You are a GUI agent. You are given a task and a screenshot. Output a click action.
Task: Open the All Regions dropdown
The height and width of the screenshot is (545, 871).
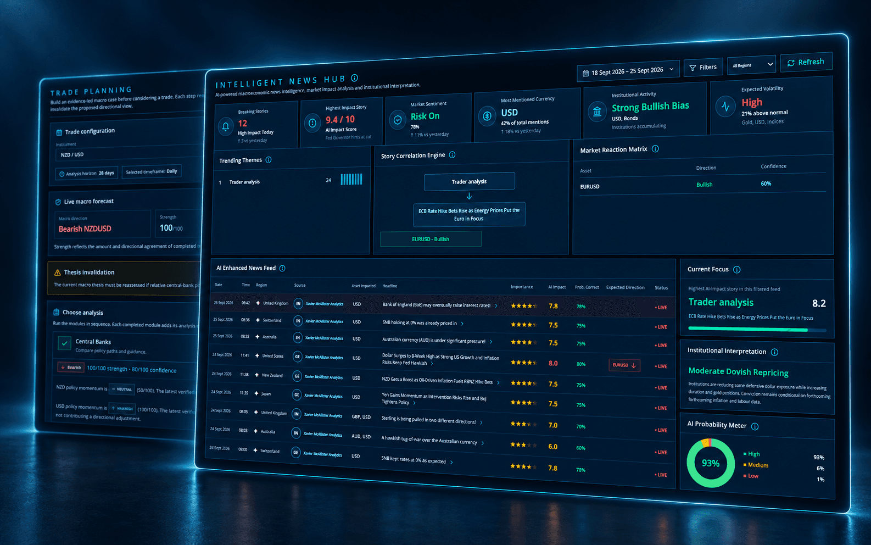tap(751, 65)
